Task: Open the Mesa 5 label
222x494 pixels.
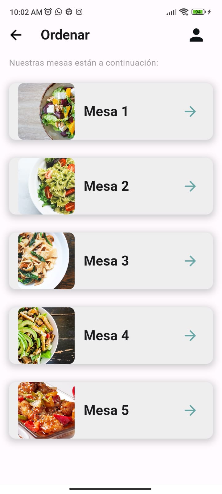Action: (106, 410)
